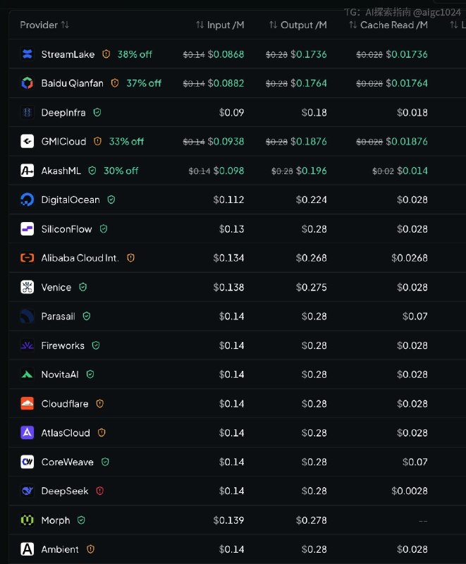Click Baidu Qianfan's 37% off label
The width and height of the screenshot is (466, 564).
pyautogui.click(x=144, y=83)
